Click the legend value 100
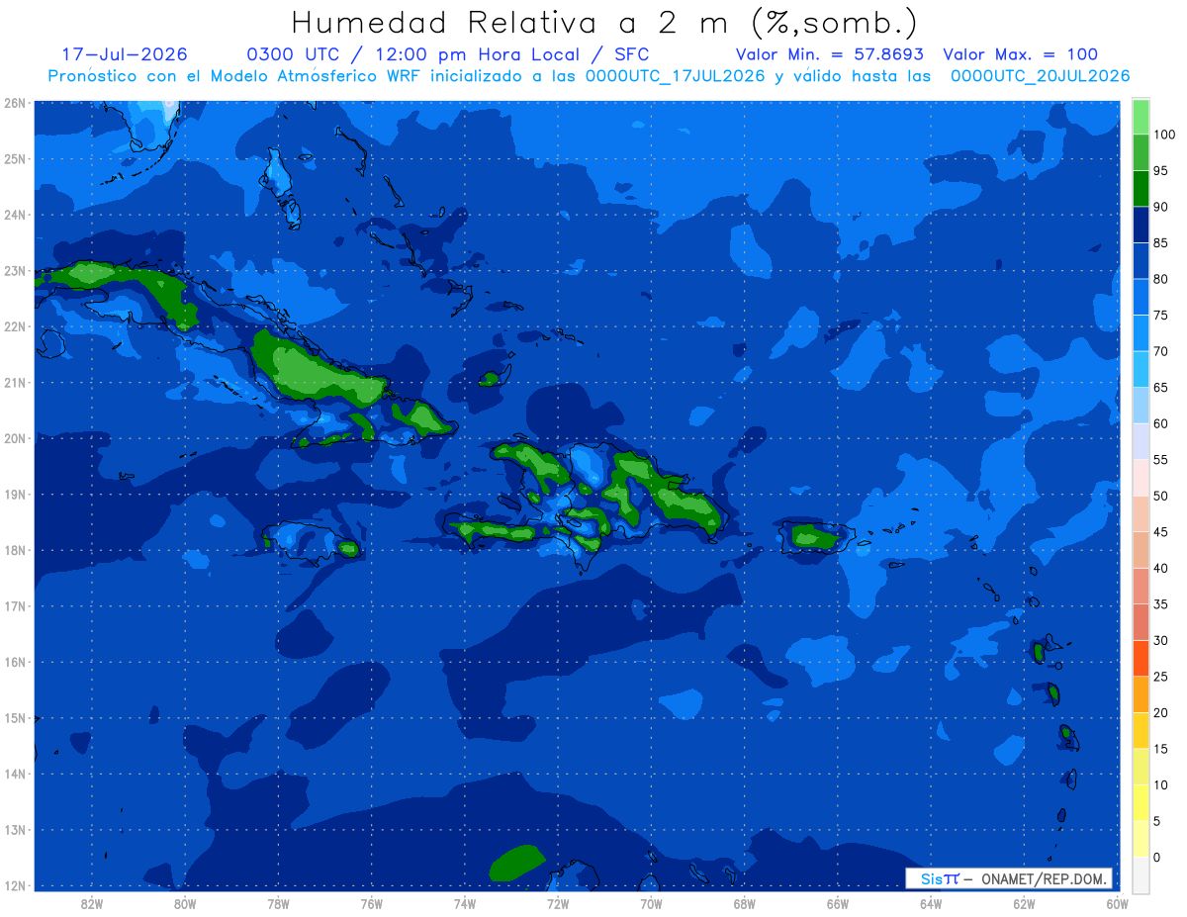 click(1163, 135)
